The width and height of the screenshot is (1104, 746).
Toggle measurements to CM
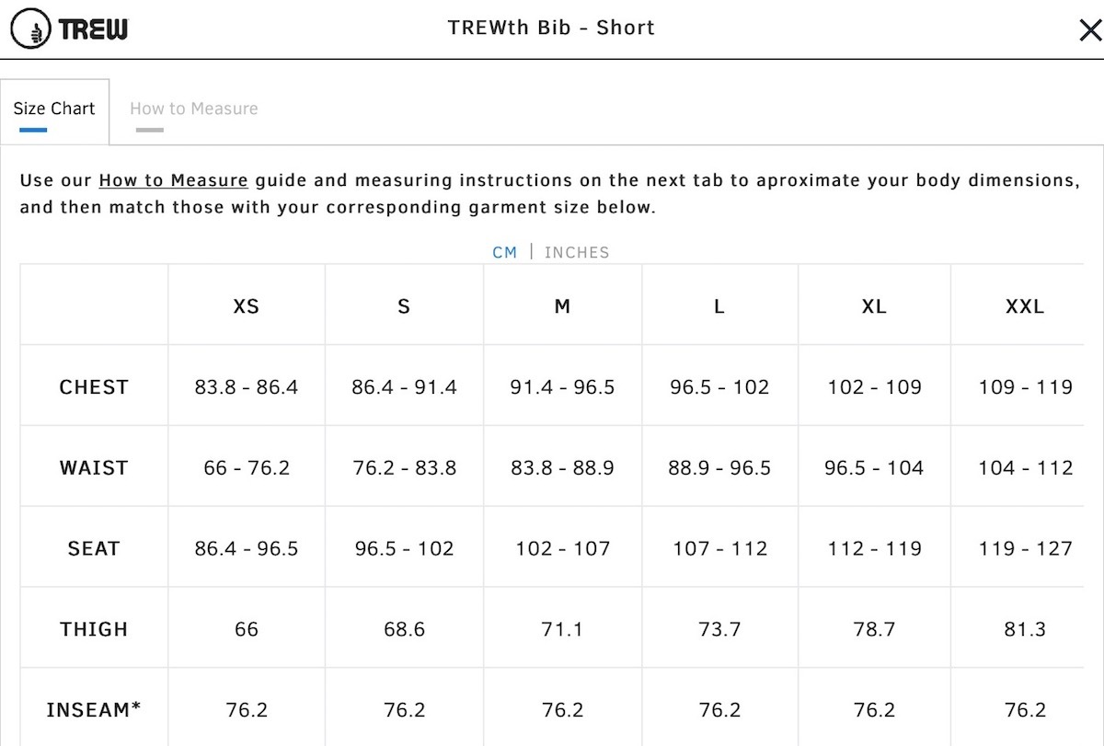click(505, 252)
